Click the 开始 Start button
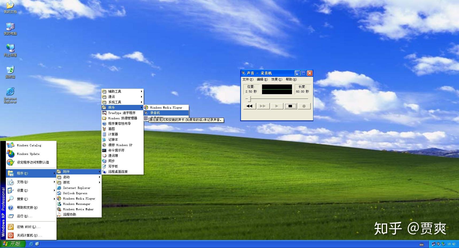Screen dimensions: 459x248 (13, 244)
